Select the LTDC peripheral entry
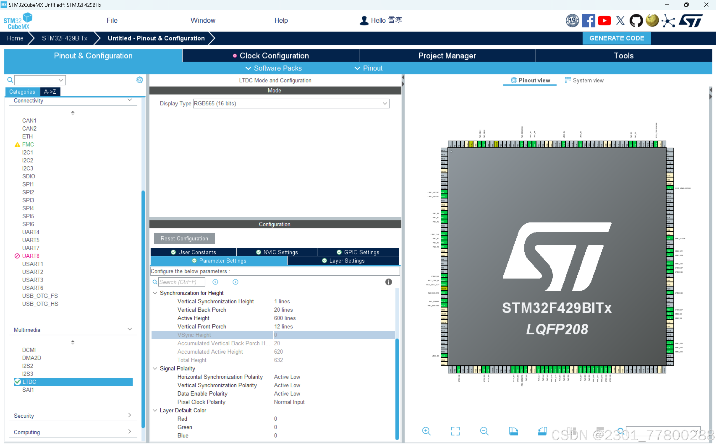The width and height of the screenshot is (716, 447). [x=29, y=382]
